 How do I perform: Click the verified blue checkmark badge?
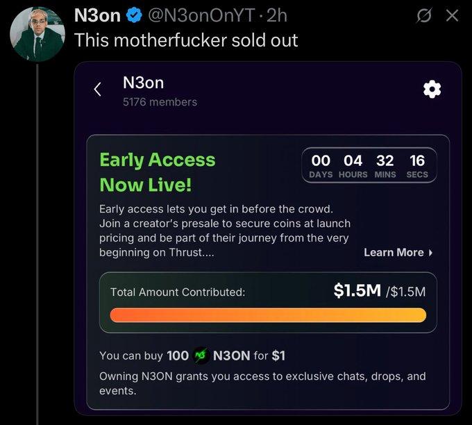click(135, 15)
